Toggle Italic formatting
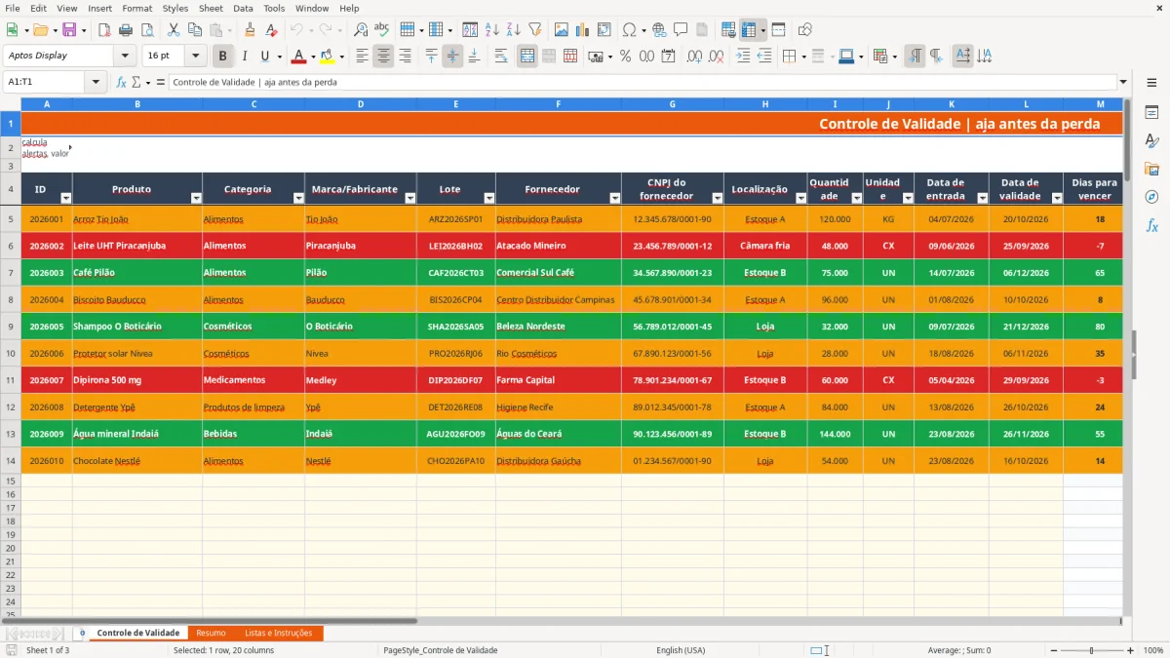 [245, 57]
